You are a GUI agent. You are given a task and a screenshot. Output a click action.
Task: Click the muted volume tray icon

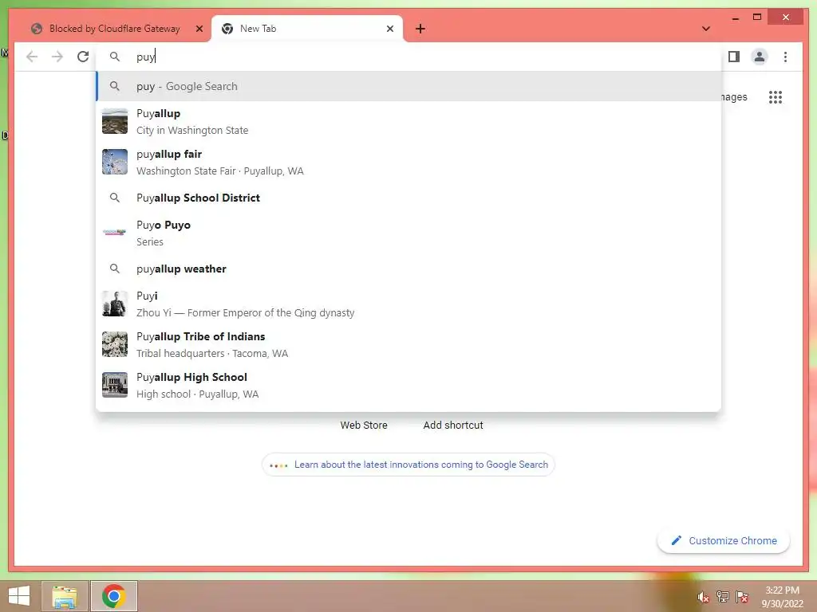tap(703, 597)
